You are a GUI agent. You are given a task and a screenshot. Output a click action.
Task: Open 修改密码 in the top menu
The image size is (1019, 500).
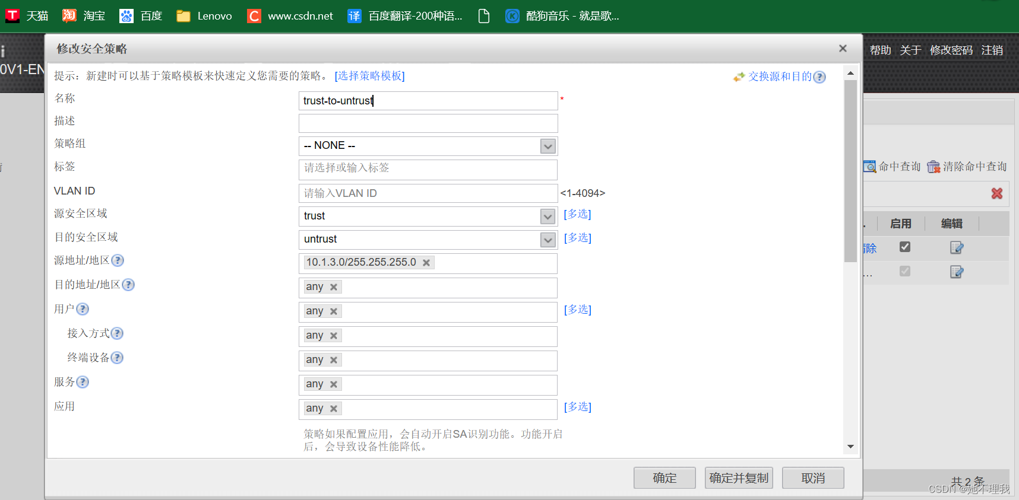951,50
